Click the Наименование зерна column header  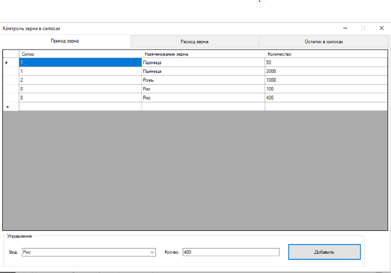coord(203,53)
